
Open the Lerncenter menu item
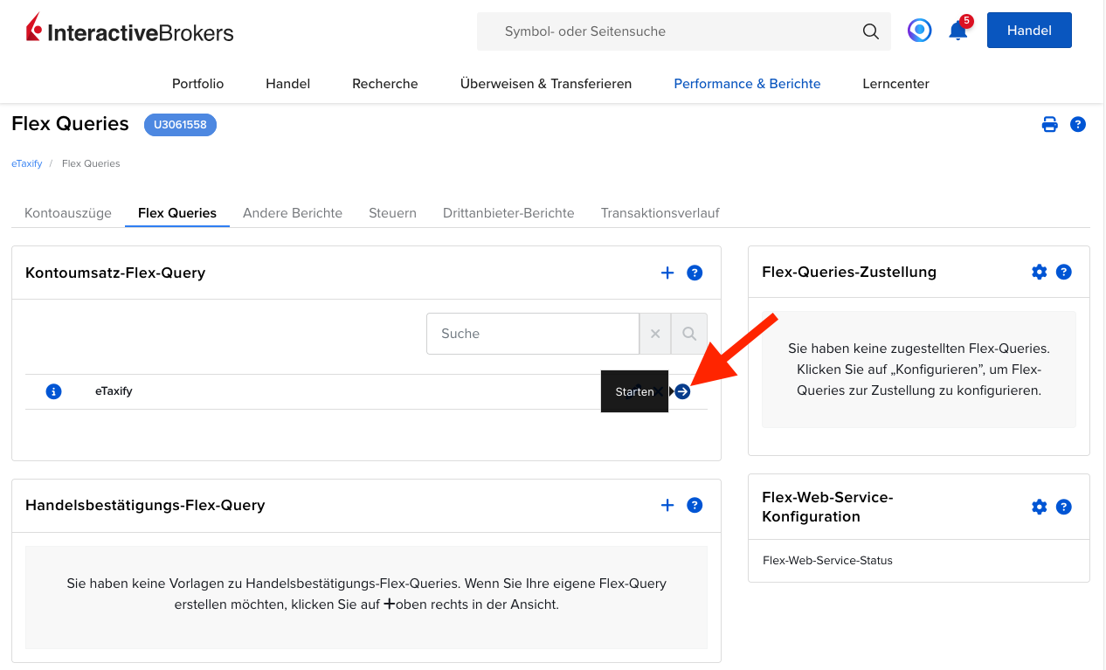click(x=895, y=83)
